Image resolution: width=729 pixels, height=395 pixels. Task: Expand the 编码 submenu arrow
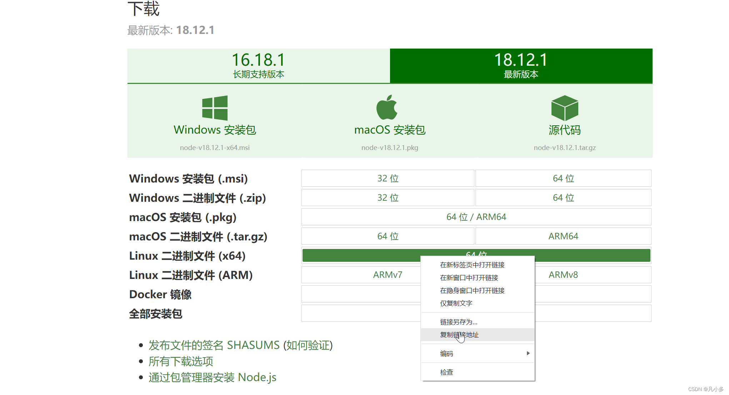point(528,353)
